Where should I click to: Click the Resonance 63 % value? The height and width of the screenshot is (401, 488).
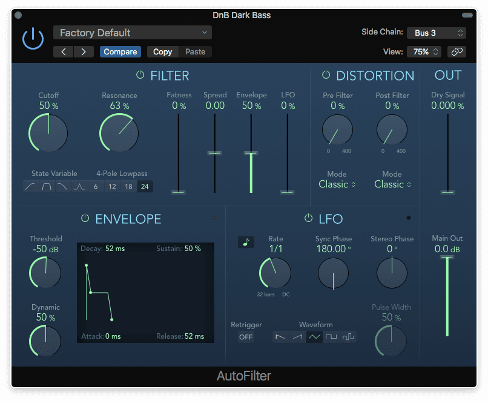click(119, 106)
